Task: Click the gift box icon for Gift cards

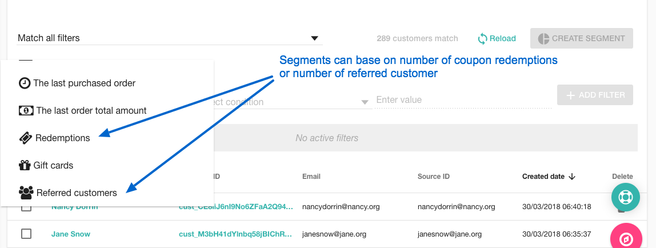Action: click(25, 165)
